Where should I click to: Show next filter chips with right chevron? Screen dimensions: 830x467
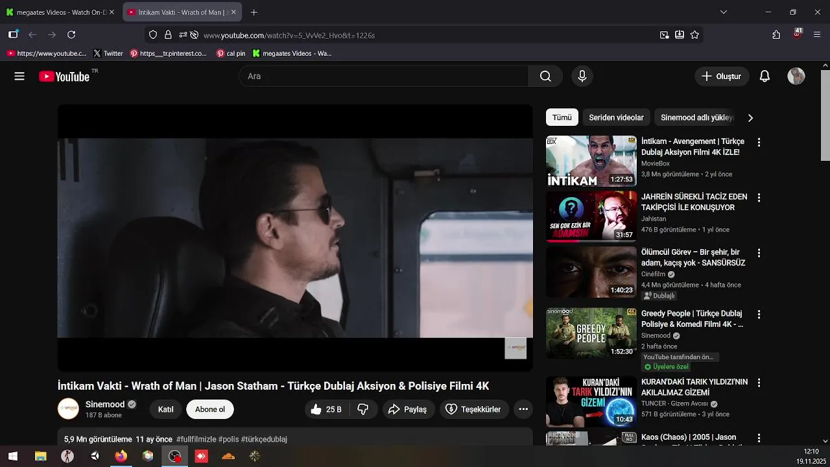(x=750, y=118)
